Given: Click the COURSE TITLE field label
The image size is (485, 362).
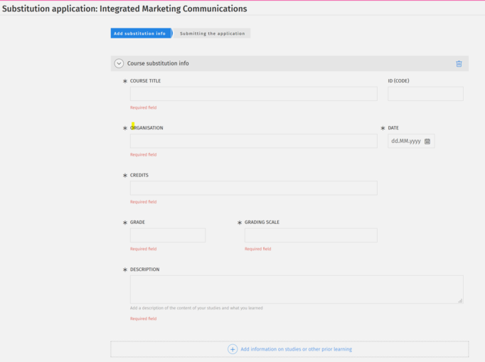Looking at the screenshot, I should coord(145,81).
